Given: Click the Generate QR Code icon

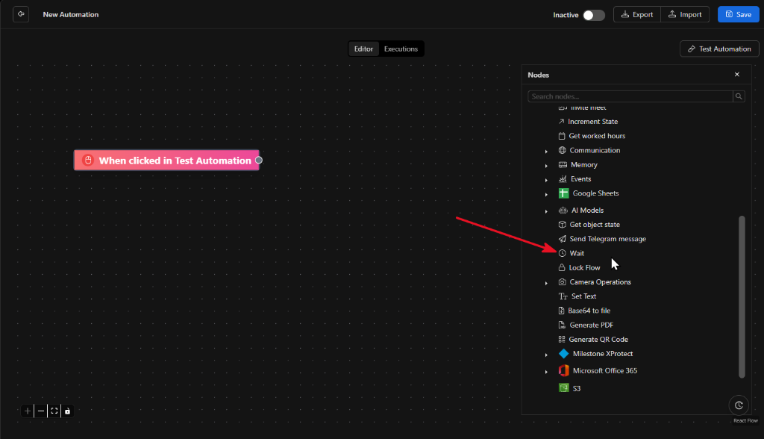Looking at the screenshot, I should pyautogui.click(x=562, y=339).
